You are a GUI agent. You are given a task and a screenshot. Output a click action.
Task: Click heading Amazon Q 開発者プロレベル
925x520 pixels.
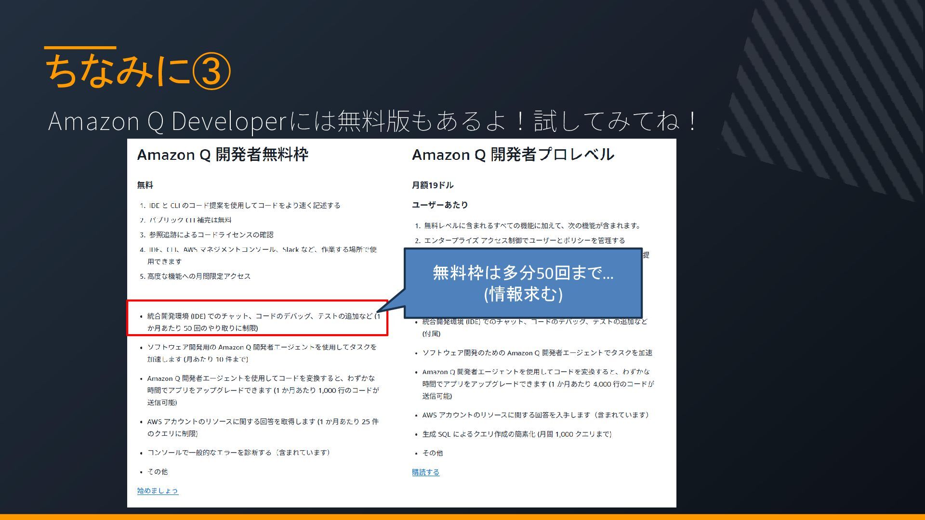(513, 155)
